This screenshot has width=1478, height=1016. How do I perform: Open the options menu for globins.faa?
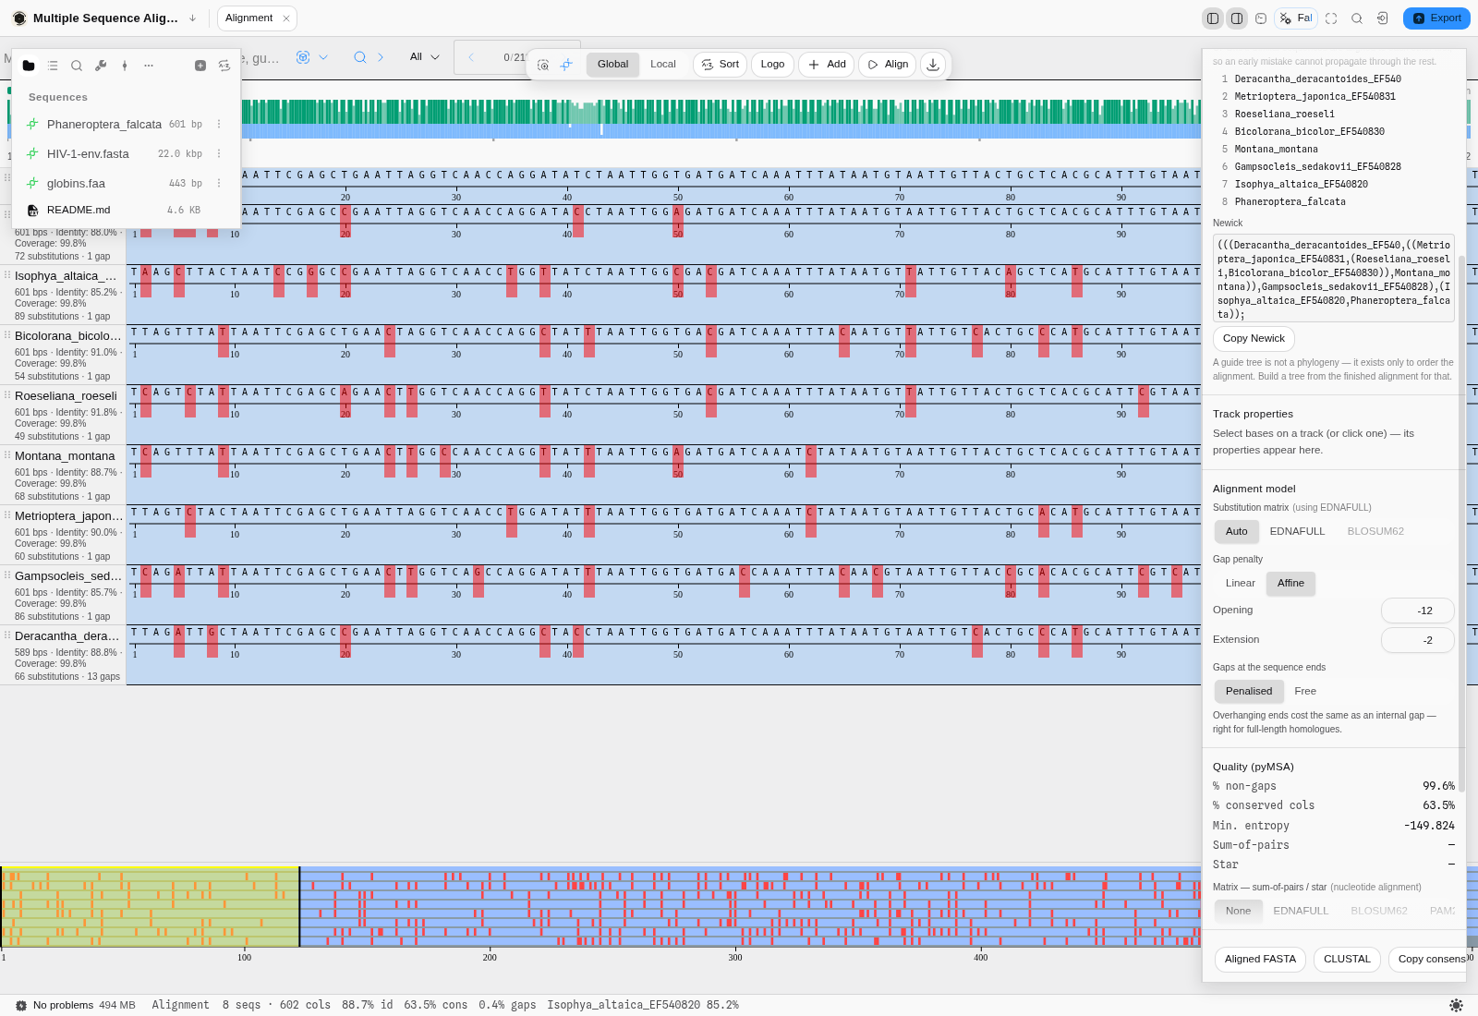click(x=219, y=183)
